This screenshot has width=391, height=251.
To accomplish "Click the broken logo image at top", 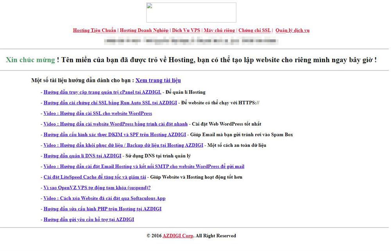I will [191, 13].
